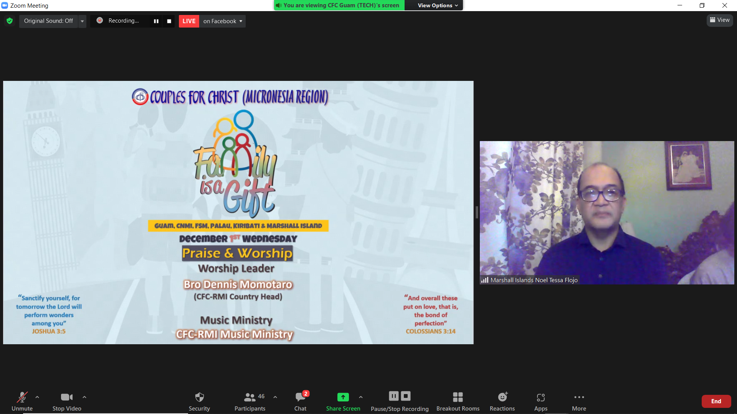Open share options caret beside Share Screen
Viewport: 737px width, 414px height.
pos(361,397)
